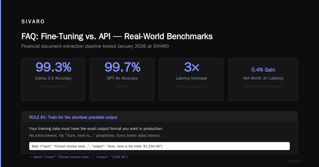Select the FAQ Fine-Tuning vs. API headline
Screen dimensions: 319x167
click(117, 36)
